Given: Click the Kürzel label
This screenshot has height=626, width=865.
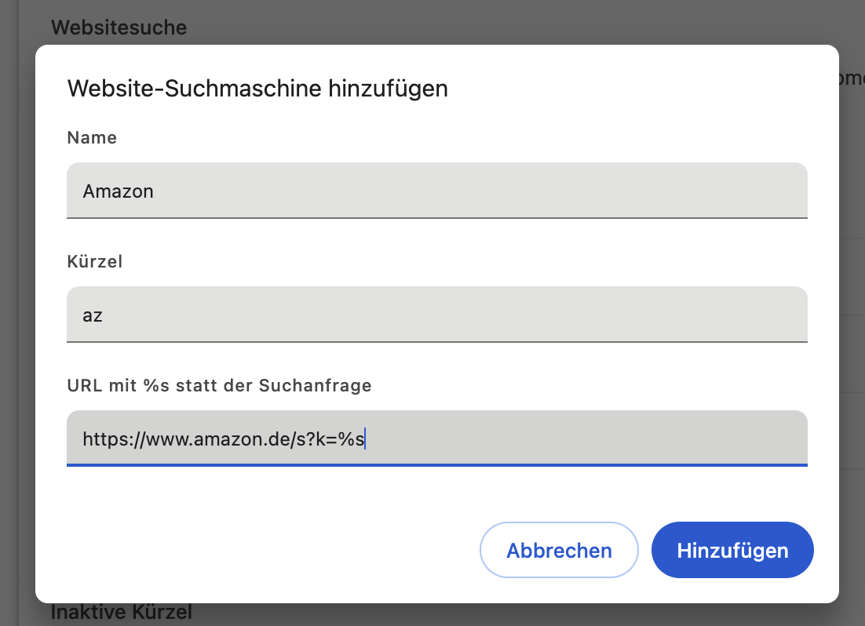Looking at the screenshot, I should point(95,261).
